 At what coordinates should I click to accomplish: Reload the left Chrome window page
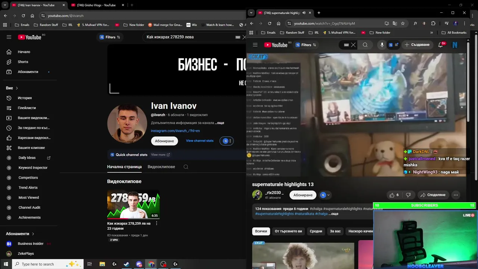click(24, 16)
